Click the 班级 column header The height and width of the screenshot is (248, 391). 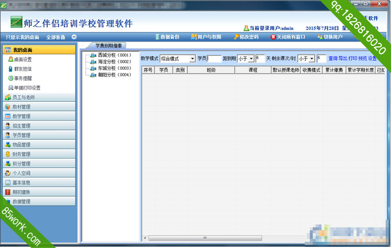pyautogui.click(x=211, y=70)
